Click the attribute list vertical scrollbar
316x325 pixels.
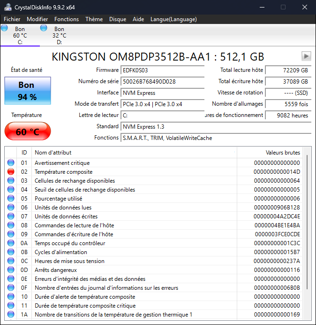307,233
